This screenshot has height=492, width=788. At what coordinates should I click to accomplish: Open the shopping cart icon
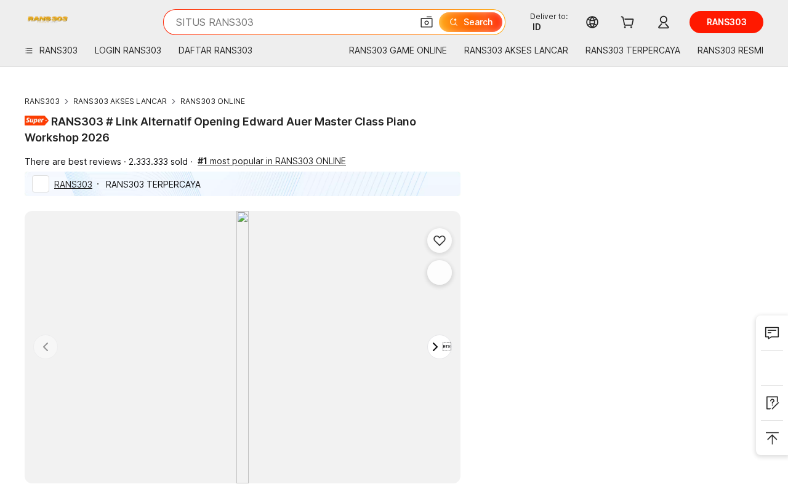click(627, 22)
